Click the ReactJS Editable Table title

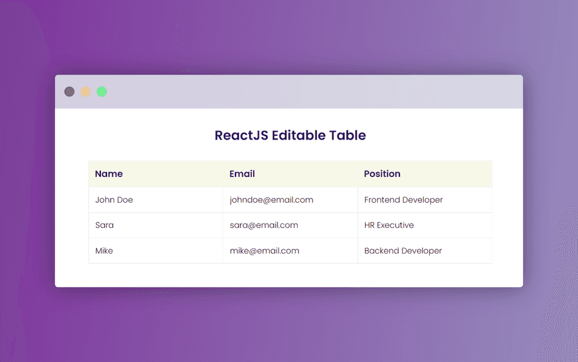[289, 135]
